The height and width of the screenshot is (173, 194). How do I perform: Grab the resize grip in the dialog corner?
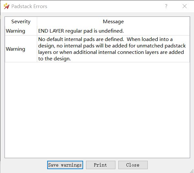(x=192, y=171)
